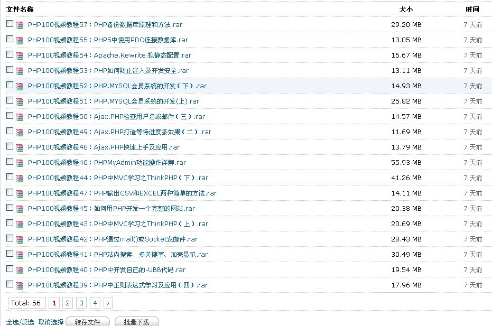Open PHP100视频教程44 ThinkPHP(下).rar
The width and height of the screenshot is (492, 326).
point(118,178)
